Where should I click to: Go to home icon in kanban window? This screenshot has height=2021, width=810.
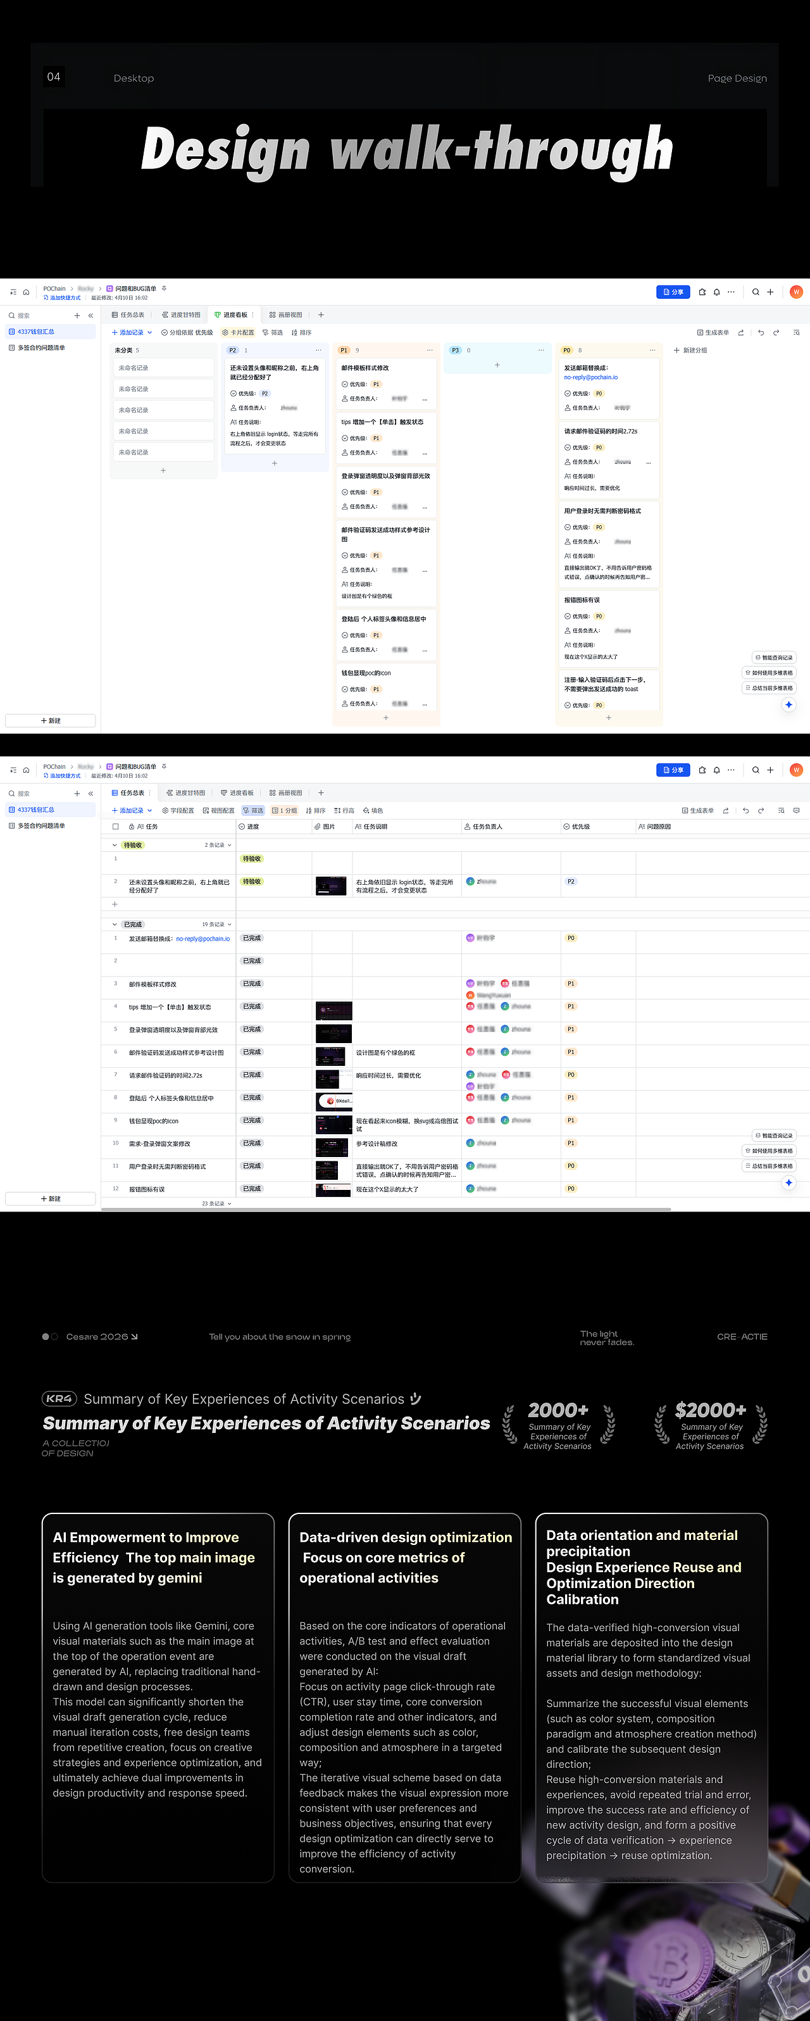[26, 292]
